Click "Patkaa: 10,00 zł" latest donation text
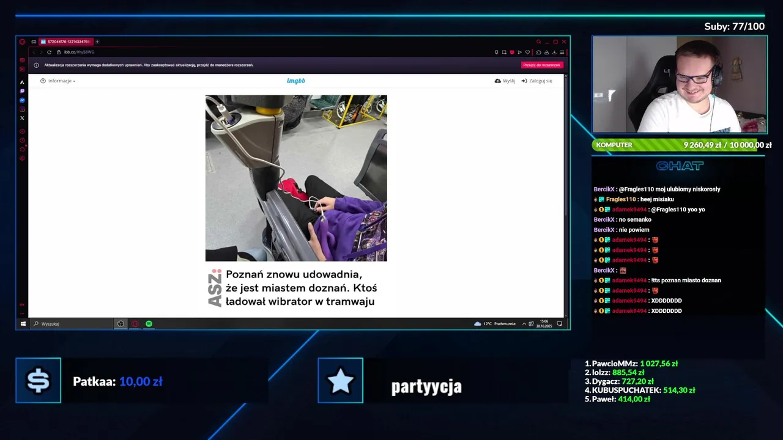 click(x=117, y=381)
